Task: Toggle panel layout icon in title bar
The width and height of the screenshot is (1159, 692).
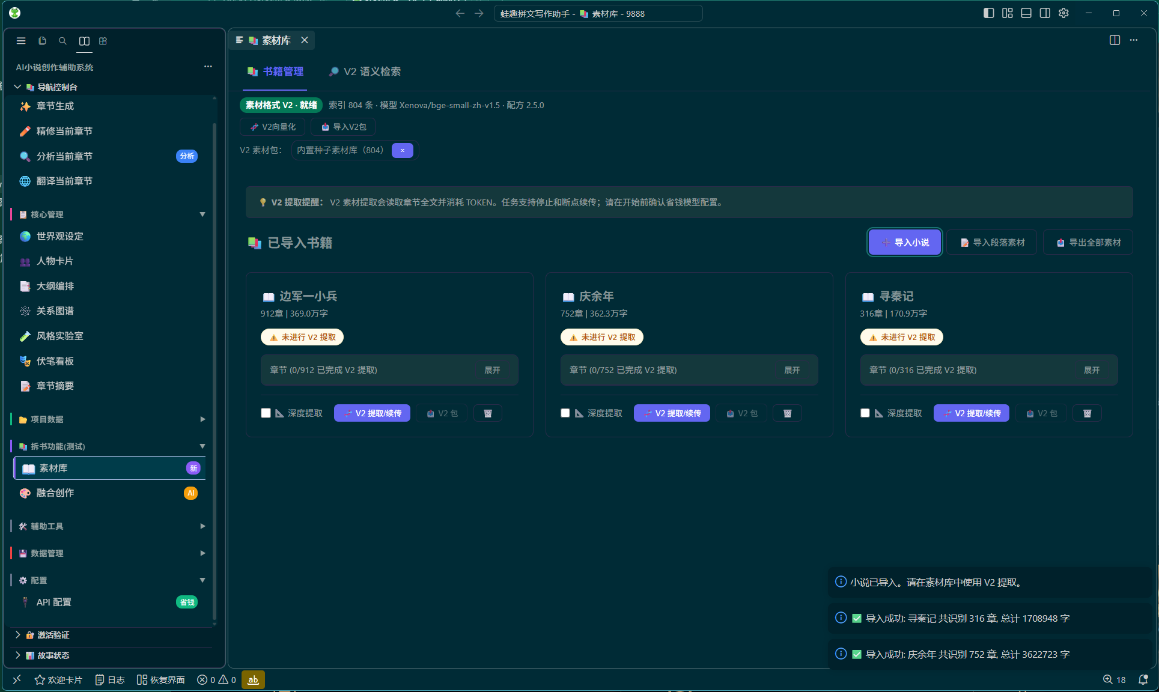Action: [1026, 13]
